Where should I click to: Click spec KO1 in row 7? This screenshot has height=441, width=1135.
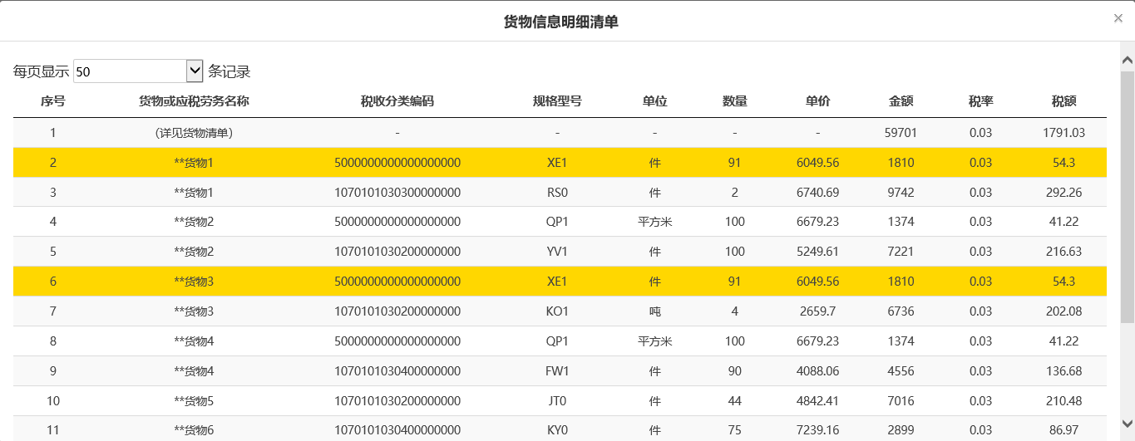(557, 311)
